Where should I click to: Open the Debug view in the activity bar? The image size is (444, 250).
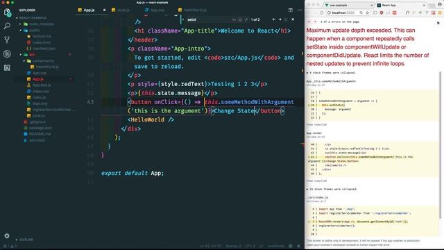coord(7,53)
